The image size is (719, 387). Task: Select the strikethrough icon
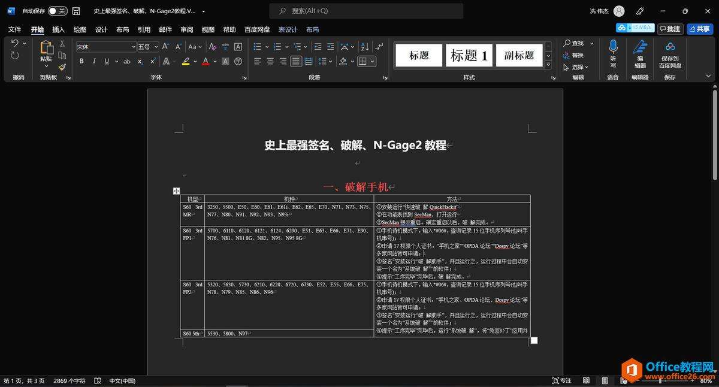click(126, 62)
